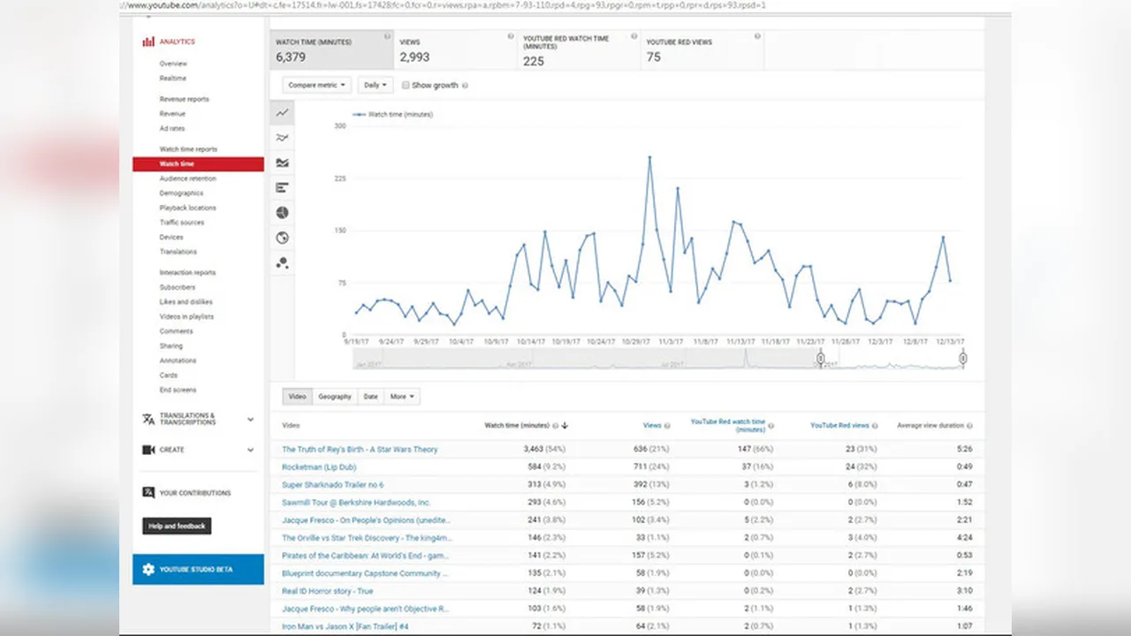Screen dimensions: 1131x636
Task: Select the bar chart view icon
Action: coord(282,187)
